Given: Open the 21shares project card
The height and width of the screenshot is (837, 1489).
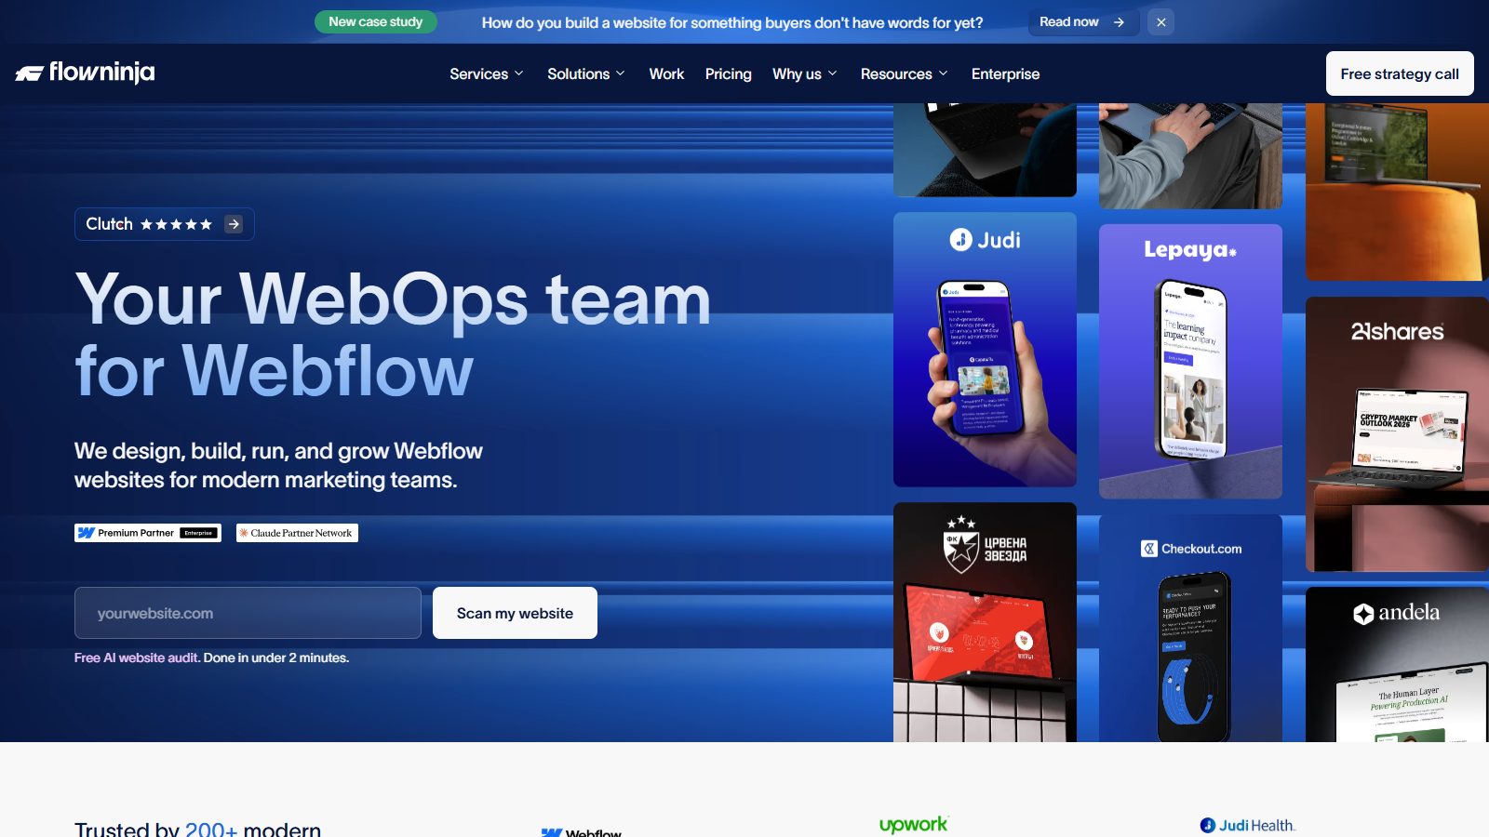Looking at the screenshot, I should click(1397, 433).
